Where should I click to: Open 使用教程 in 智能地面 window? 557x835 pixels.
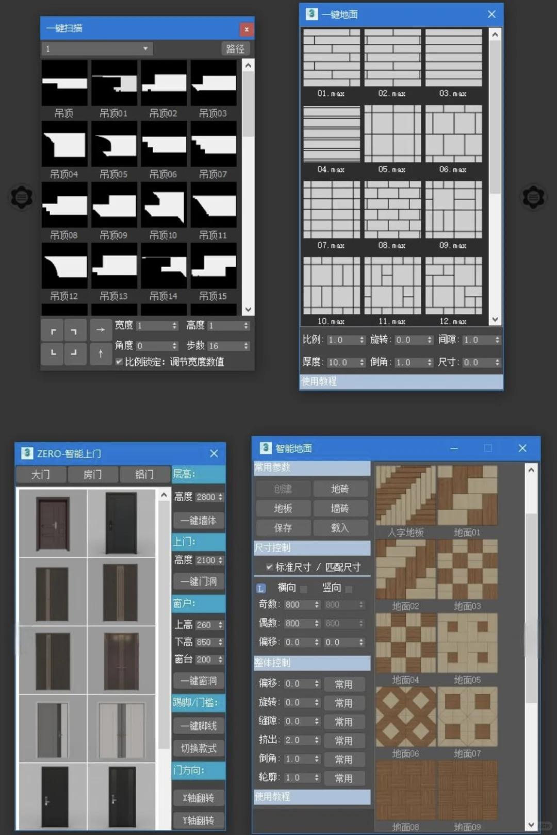click(x=312, y=797)
